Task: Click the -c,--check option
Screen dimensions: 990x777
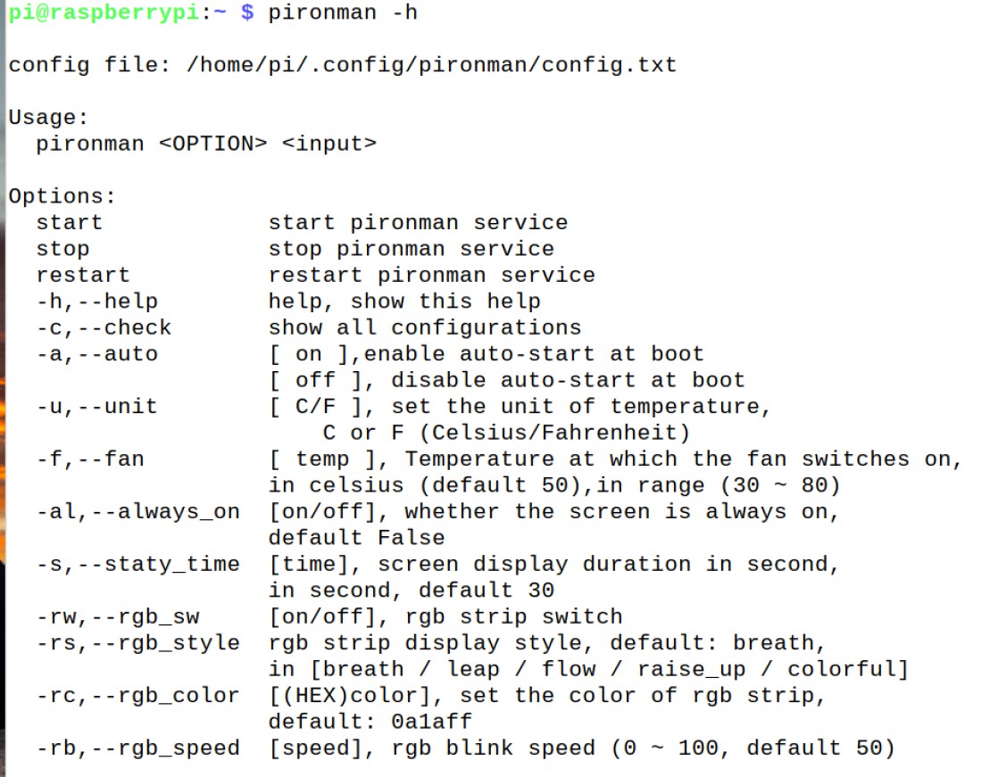Action: click(104, 327)
